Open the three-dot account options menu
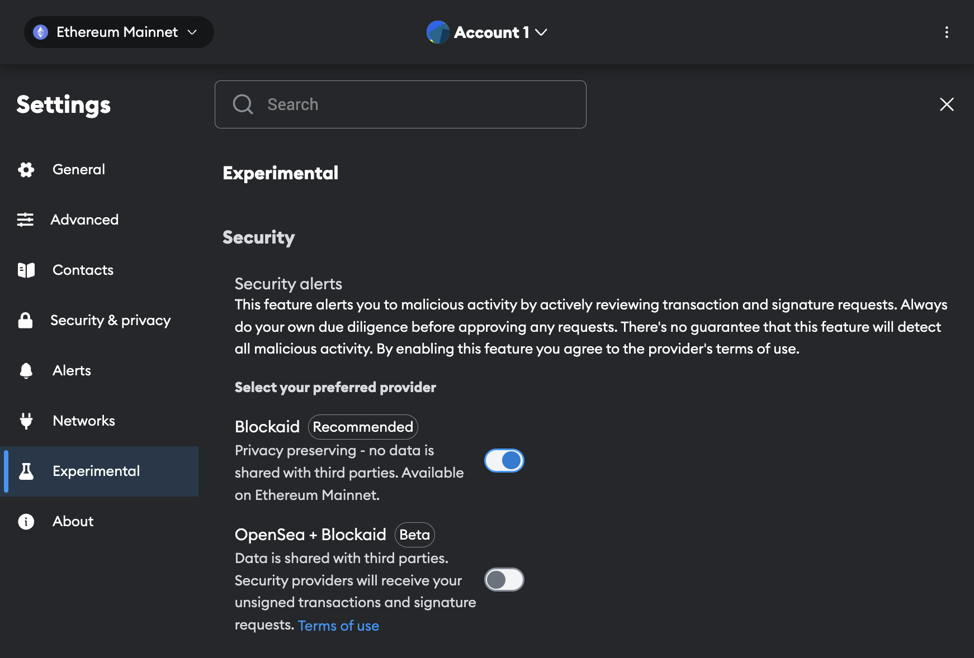 [x=946, y=32]
